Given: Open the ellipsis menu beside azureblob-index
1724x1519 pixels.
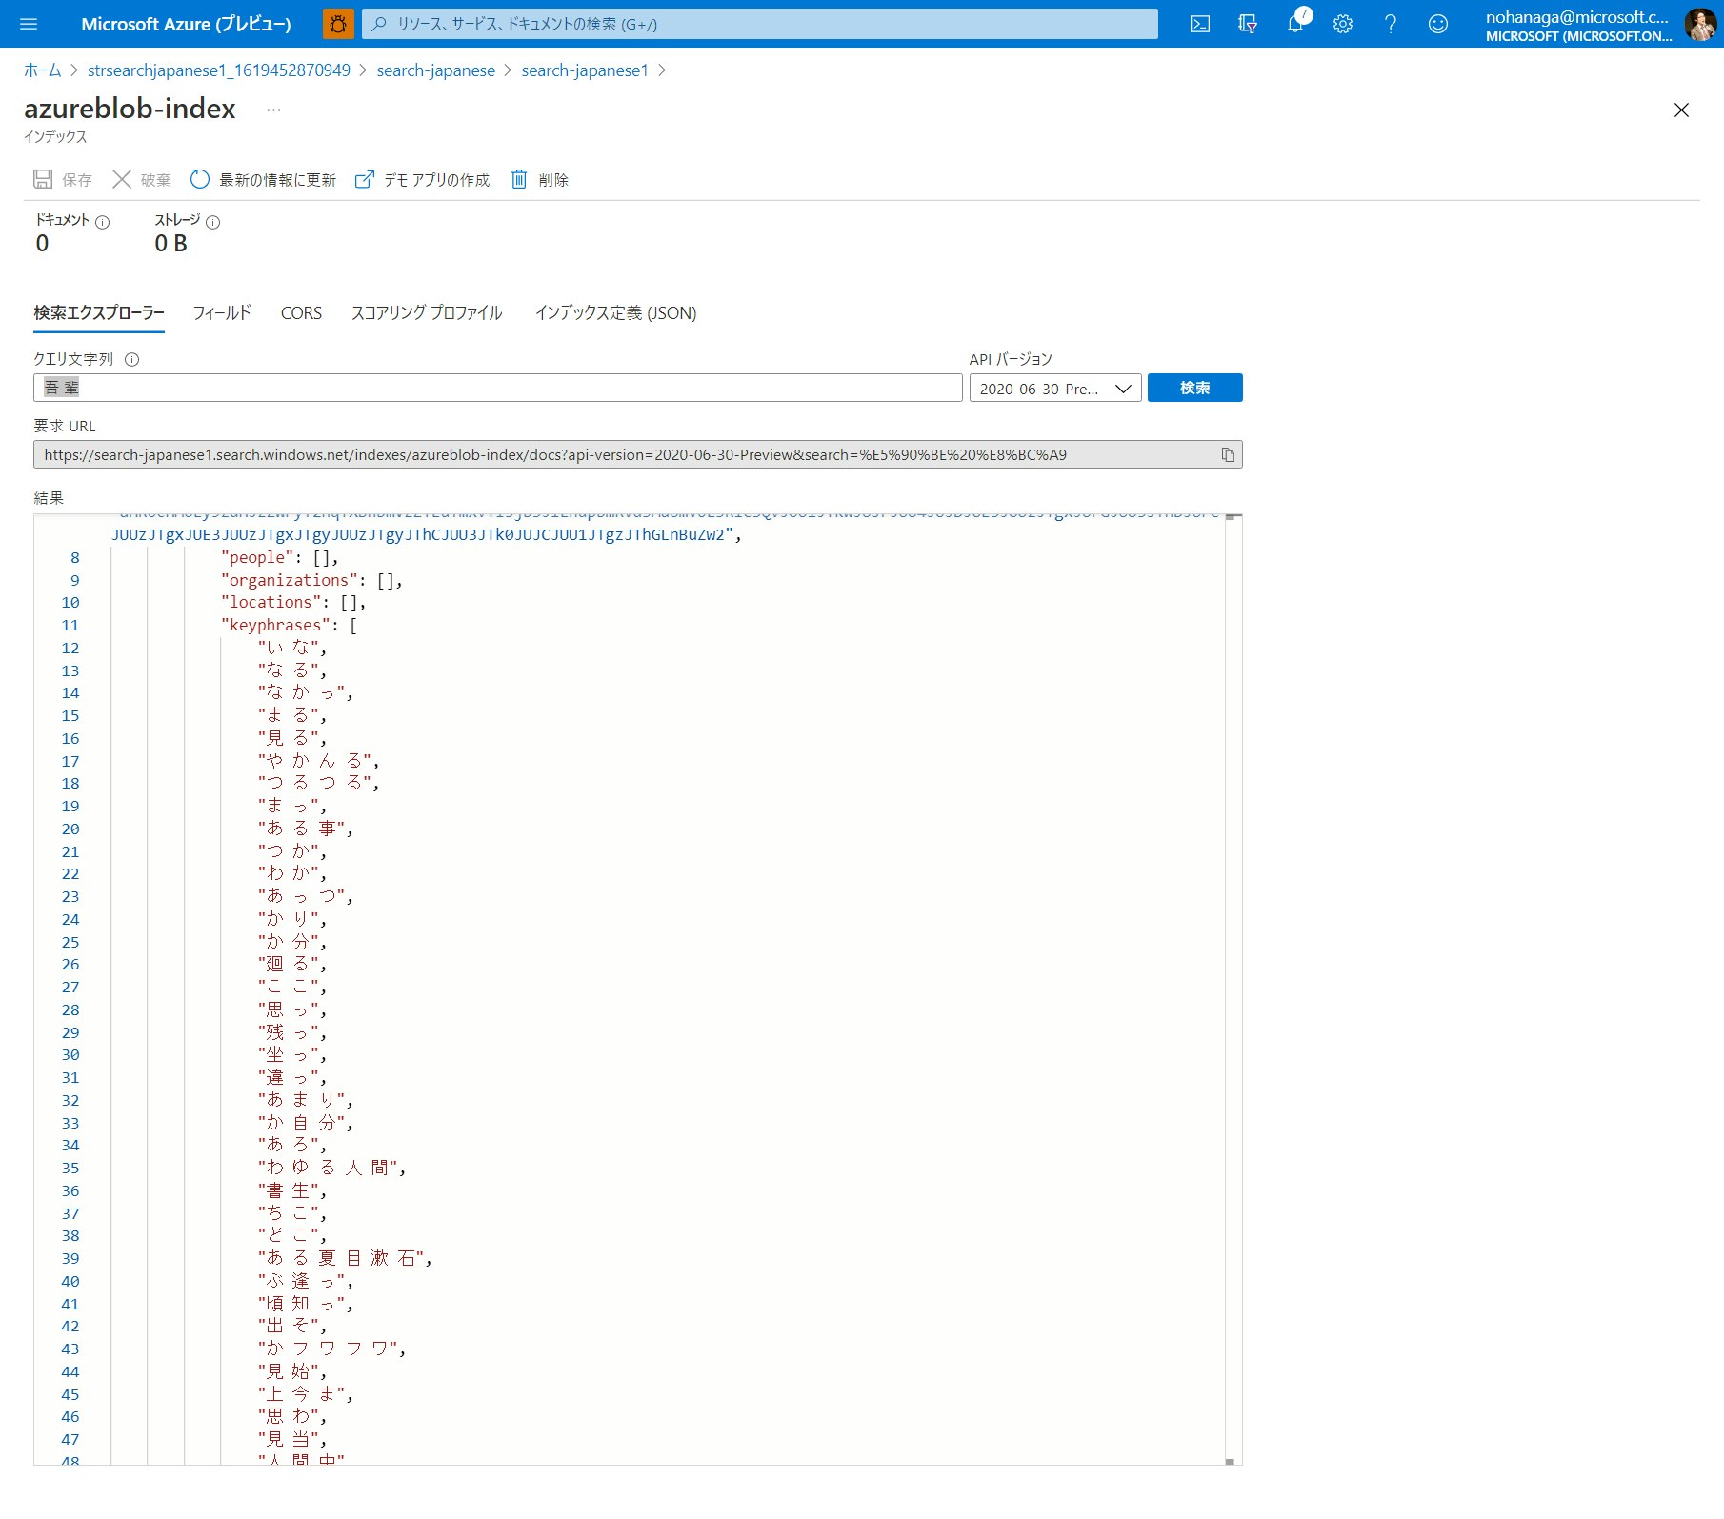Looking at the screenshot, I should pyautogui.click(x=273, y=109).
